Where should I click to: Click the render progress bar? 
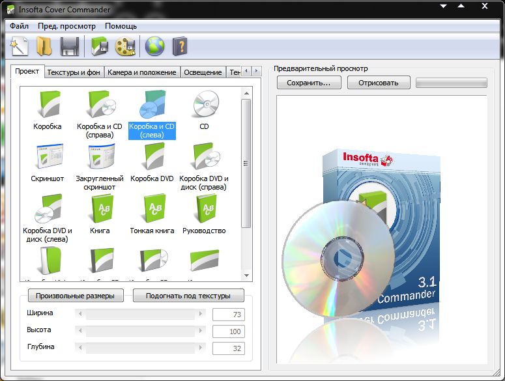coord(452,83)
